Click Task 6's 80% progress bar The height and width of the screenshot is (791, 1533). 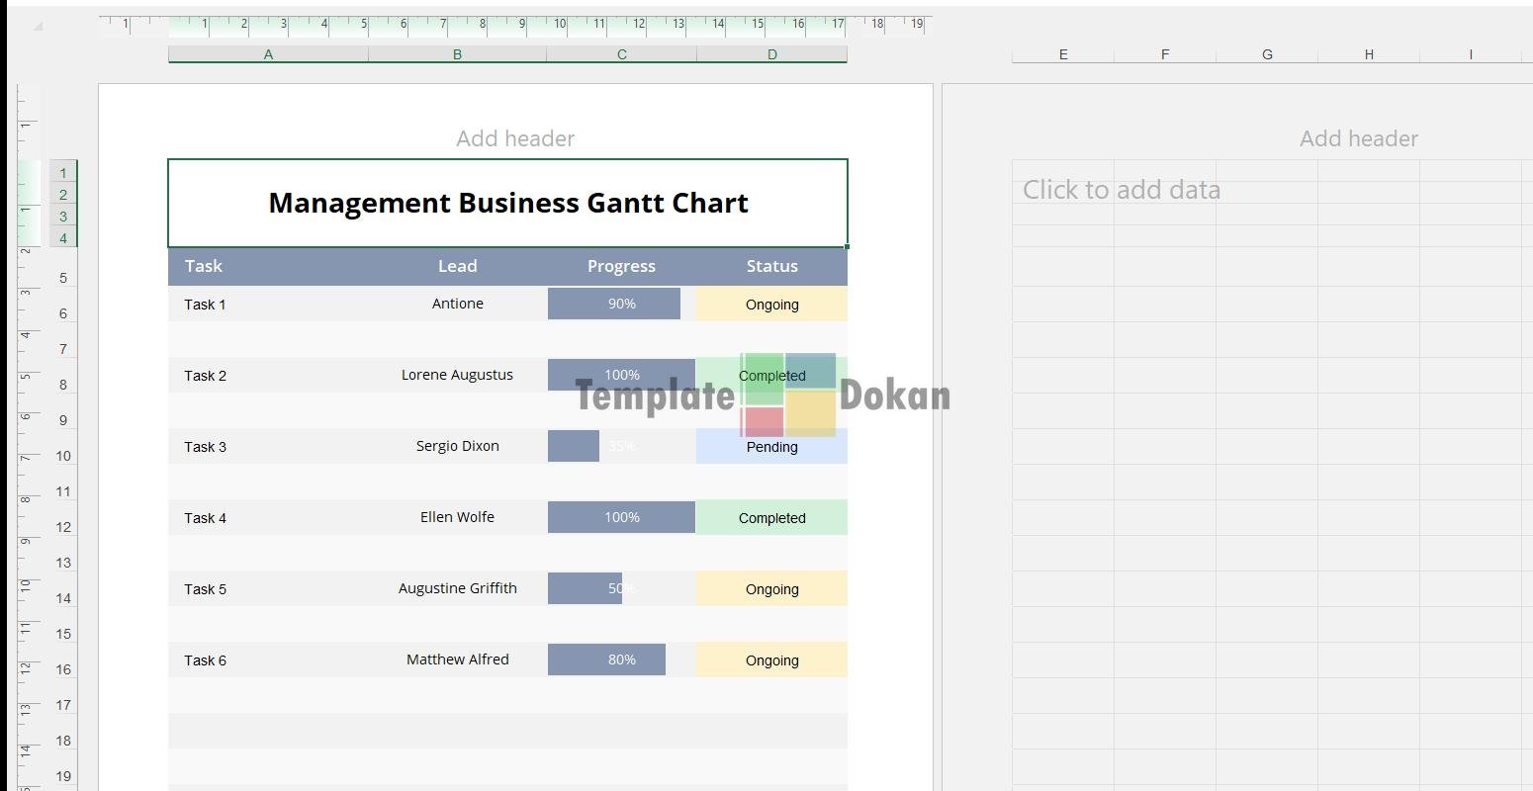(x=606, y=659)
